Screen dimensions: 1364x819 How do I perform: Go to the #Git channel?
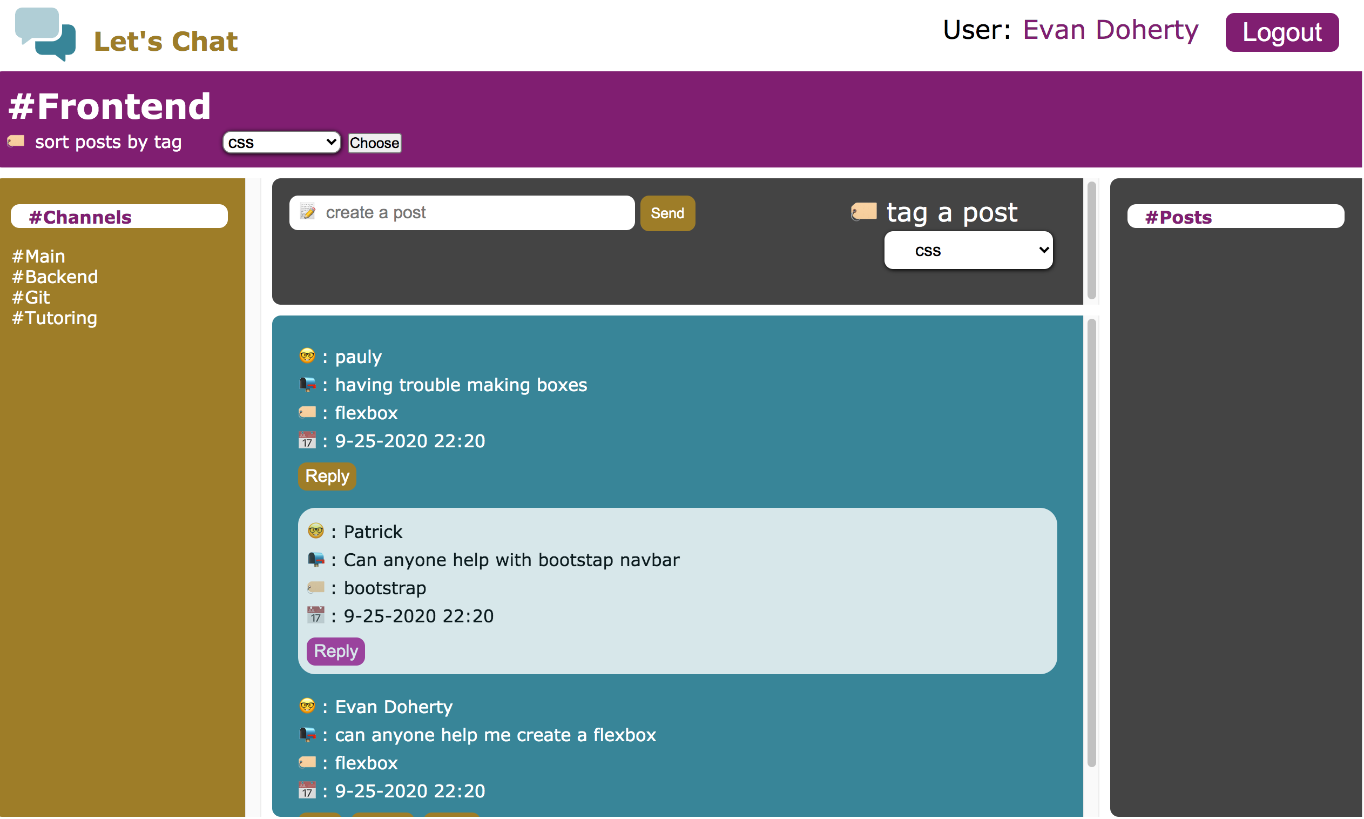pos(31,298)
